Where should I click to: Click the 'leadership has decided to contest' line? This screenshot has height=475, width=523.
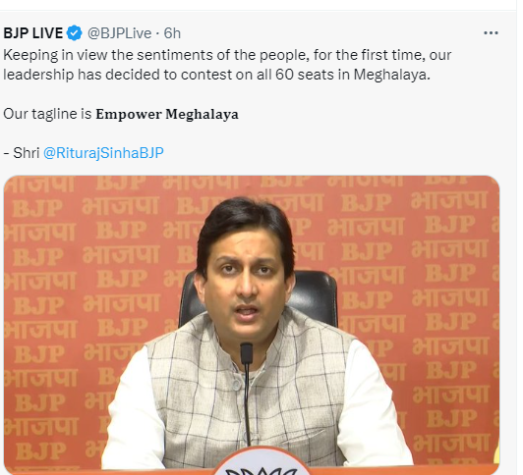point(217,75)
